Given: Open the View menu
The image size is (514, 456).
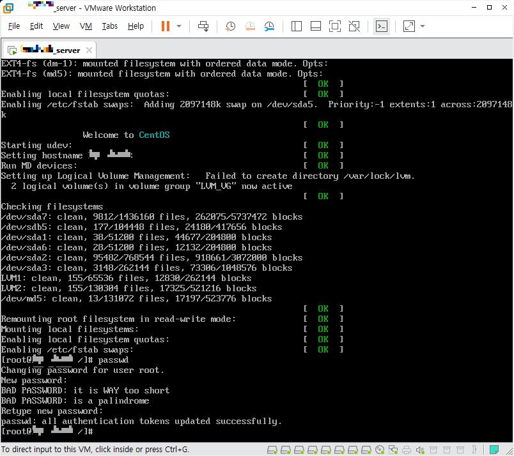Looking at the screenshot, I should (61, 26).
